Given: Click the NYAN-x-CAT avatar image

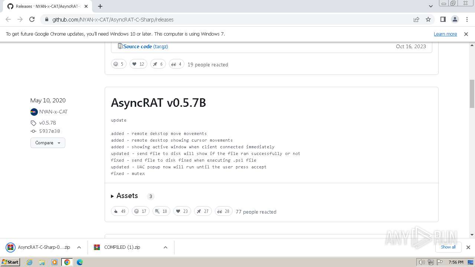Looking at the screenshot, I should [x=34, y=112].
